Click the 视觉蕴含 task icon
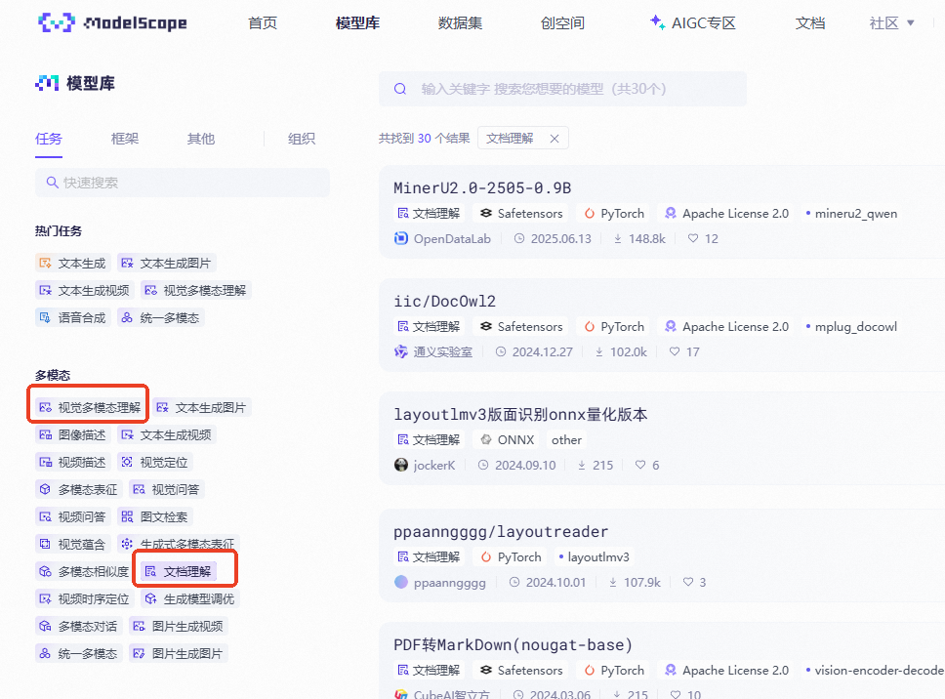945x699 pixels. (45, 544)
